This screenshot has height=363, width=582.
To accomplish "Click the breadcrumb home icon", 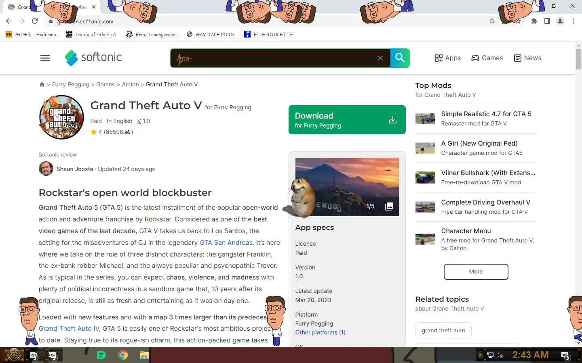I will 42,84.
